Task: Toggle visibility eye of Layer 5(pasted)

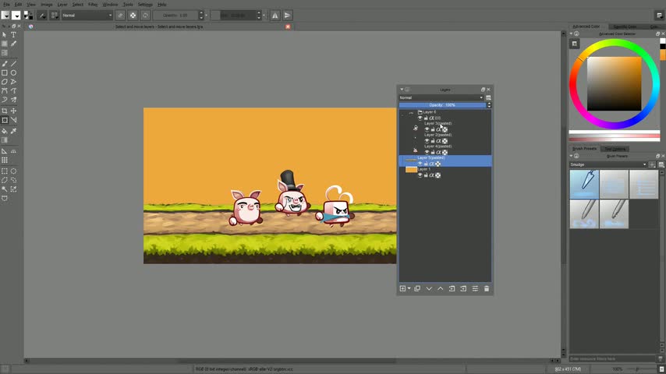Action: point(420,164)
